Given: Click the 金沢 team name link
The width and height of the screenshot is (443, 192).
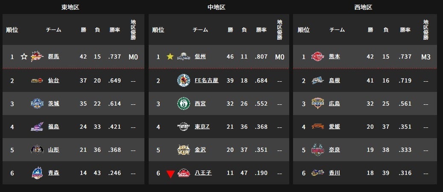Looking at the screenshot, I should pyautogui.click(x=200, y=150).
